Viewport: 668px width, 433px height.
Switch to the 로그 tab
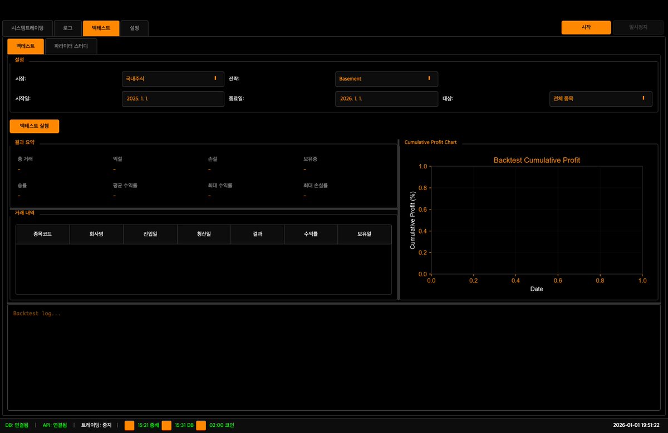(67, 28)
